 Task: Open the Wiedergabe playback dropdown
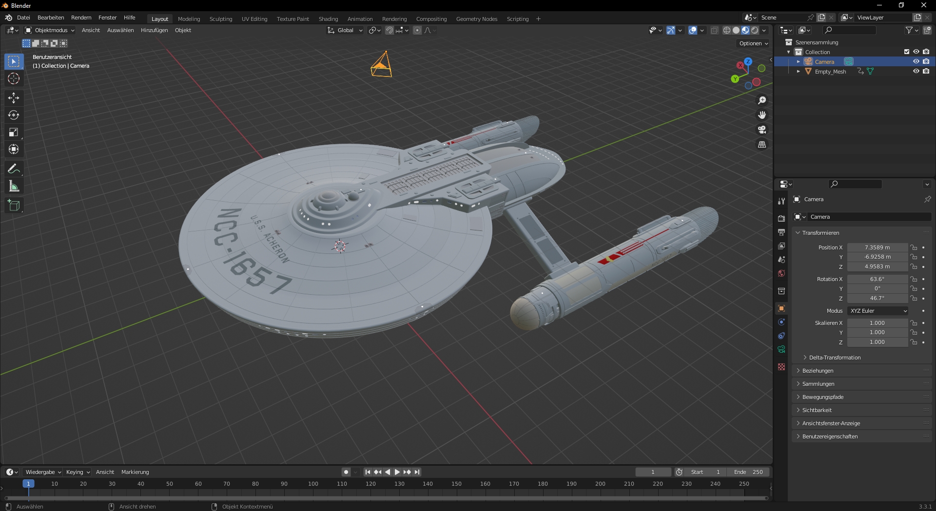click(43, 472)
